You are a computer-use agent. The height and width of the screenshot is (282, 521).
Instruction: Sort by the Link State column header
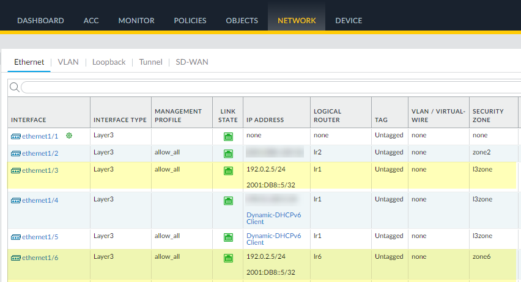coord(227,115)
